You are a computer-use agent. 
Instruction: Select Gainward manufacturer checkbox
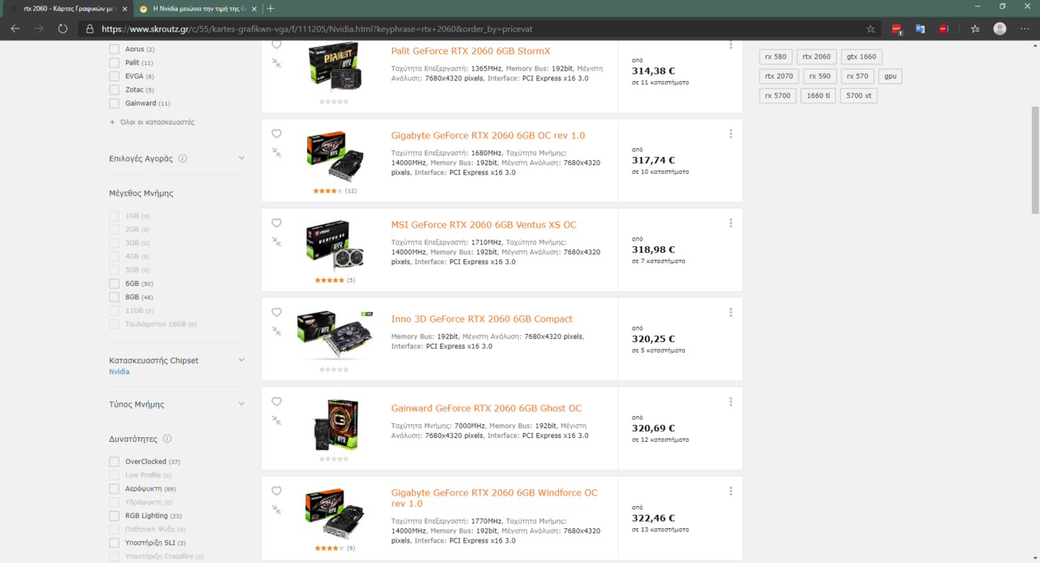pyautogui.click(x=115, y=103)
